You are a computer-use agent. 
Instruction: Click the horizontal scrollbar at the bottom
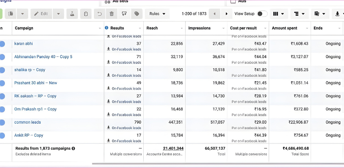pos(204,164)
